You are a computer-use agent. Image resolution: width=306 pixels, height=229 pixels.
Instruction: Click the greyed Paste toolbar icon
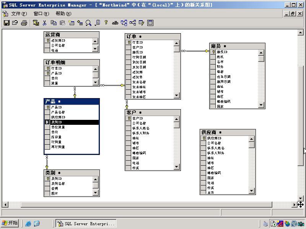[62, 23]
